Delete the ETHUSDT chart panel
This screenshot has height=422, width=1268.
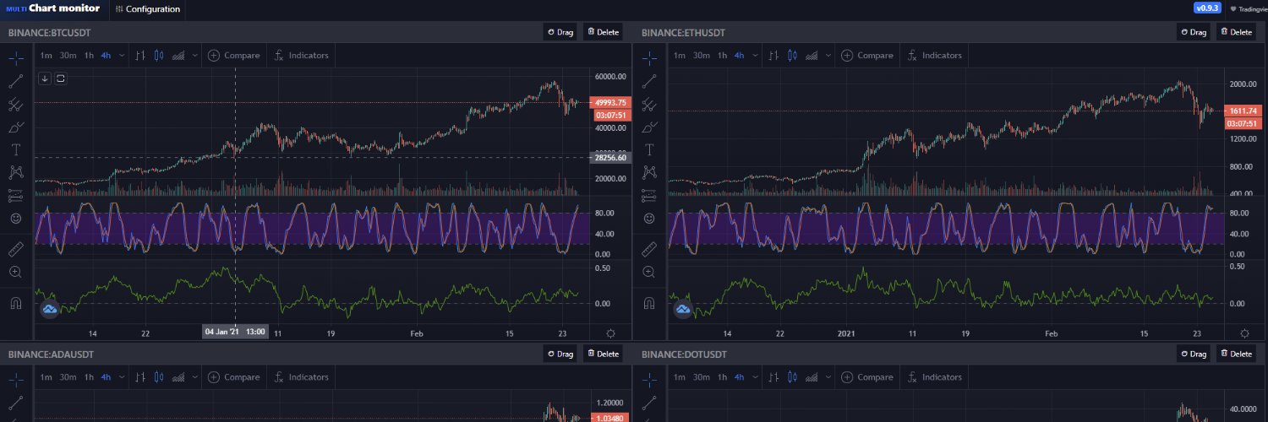(x=1236, y=32)
